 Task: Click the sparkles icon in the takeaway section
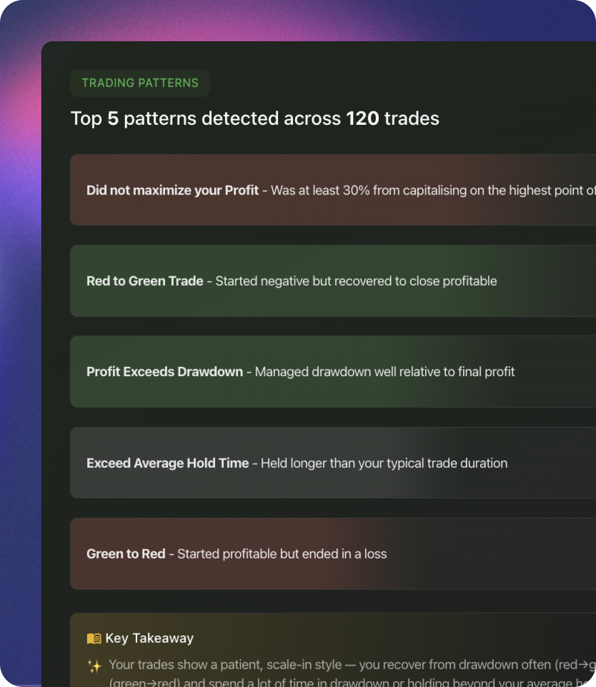point(94,665)
